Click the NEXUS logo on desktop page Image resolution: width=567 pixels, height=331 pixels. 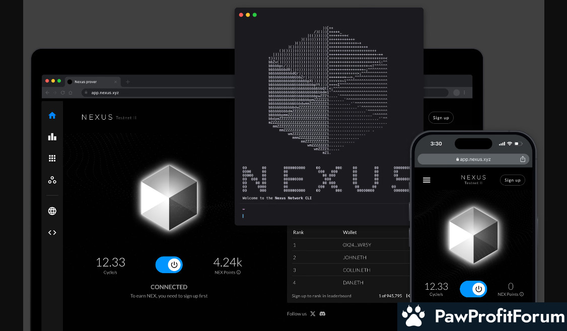point(97,117)
